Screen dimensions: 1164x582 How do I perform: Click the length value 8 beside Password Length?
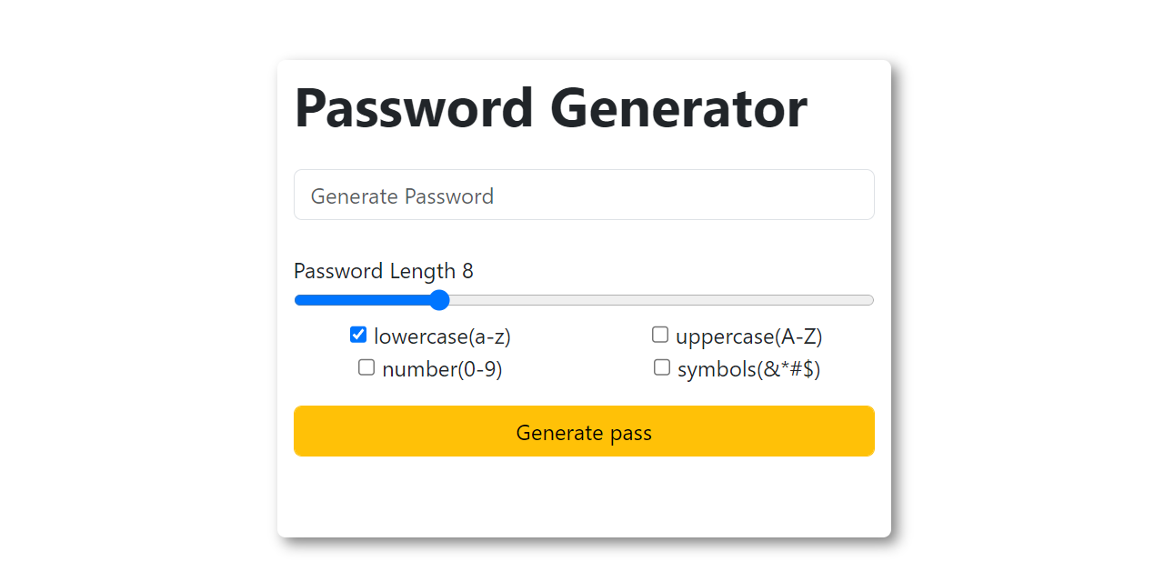click(x=468, y=271)
